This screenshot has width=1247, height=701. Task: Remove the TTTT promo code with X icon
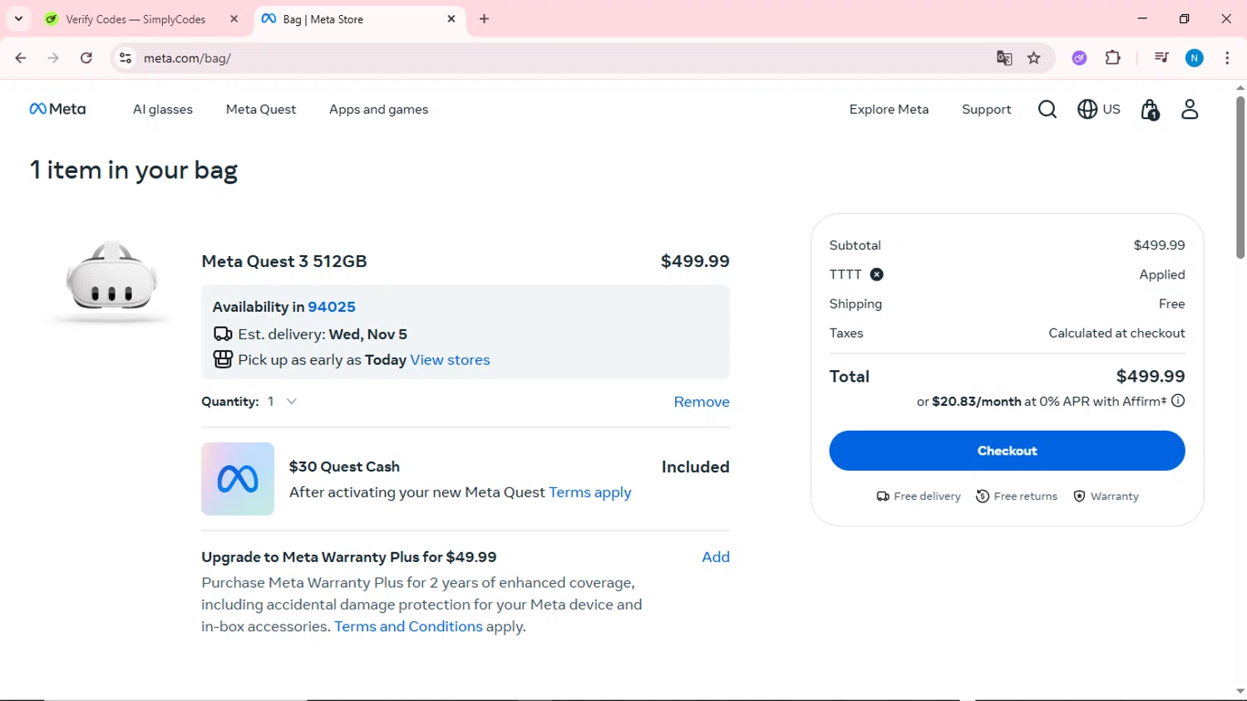tap(876, 274)
